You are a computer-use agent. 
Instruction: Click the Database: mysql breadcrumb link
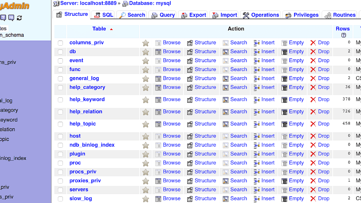click(150, 3)
